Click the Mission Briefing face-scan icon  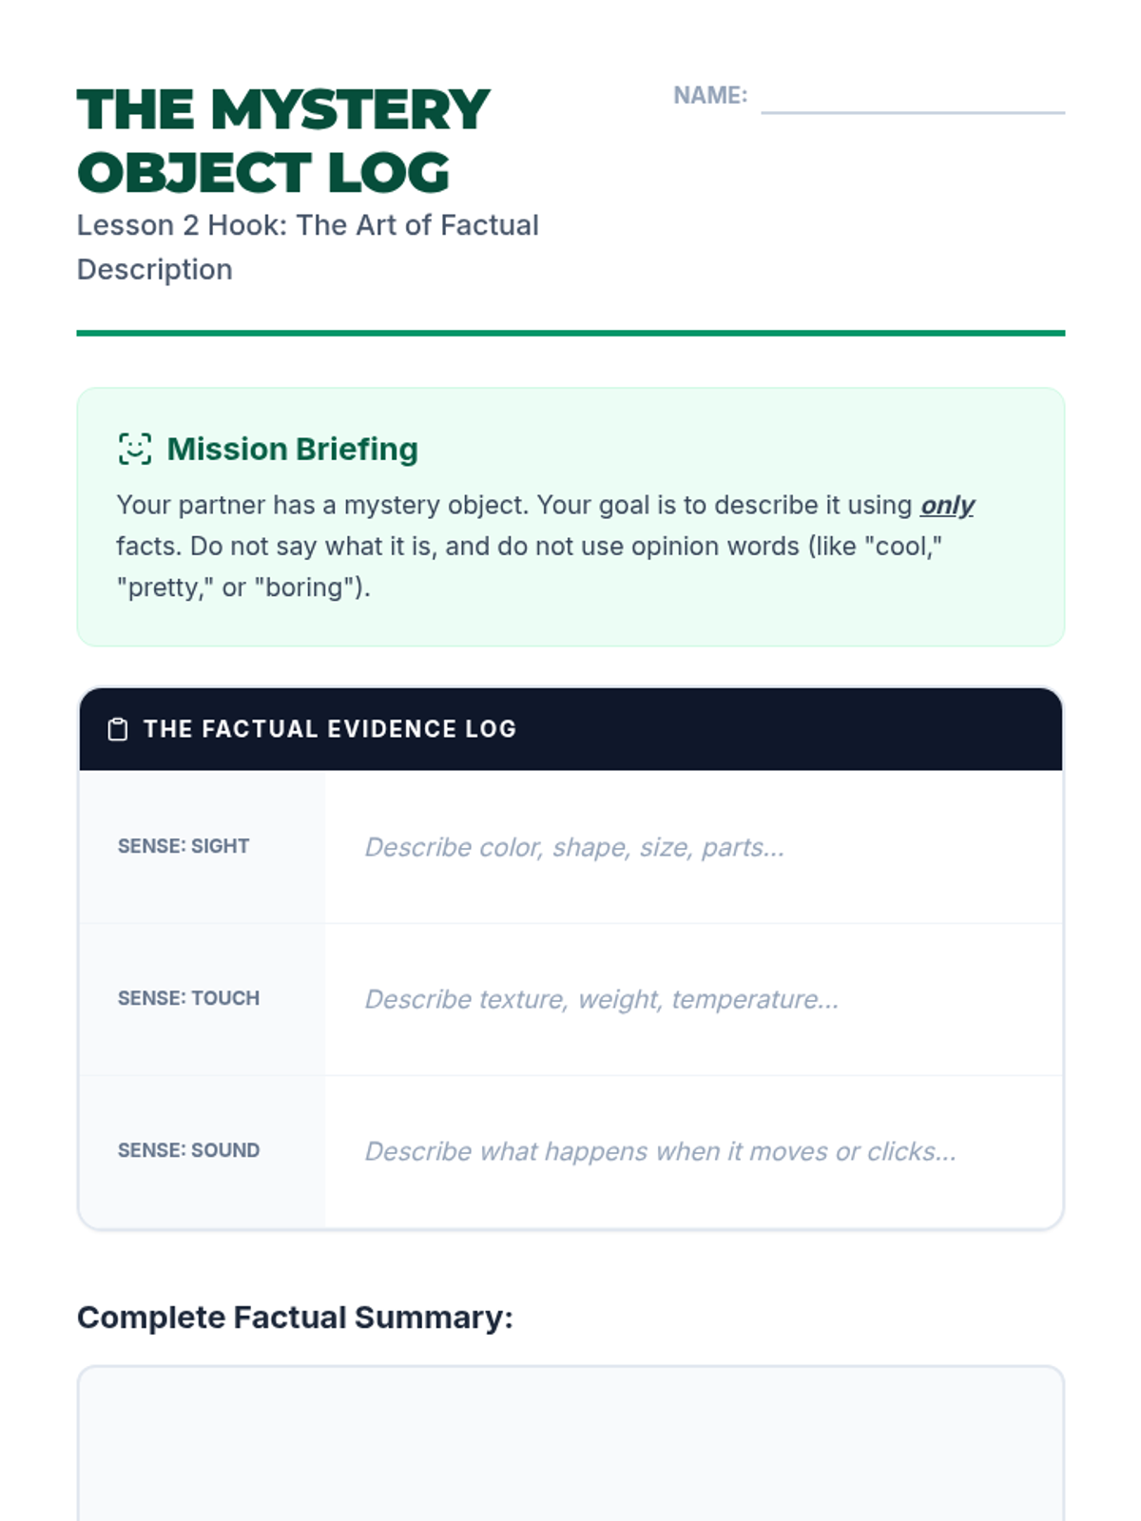point(134,449)
